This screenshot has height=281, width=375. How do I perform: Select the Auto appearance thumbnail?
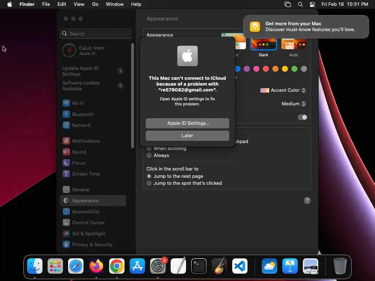click(294, 44)
